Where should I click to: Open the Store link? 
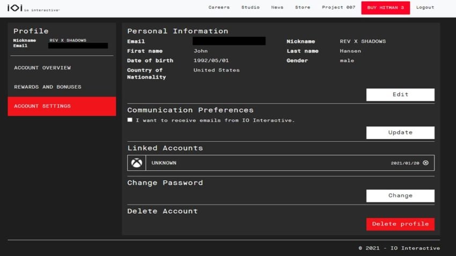pyautogui.click(x=303, y=7)
